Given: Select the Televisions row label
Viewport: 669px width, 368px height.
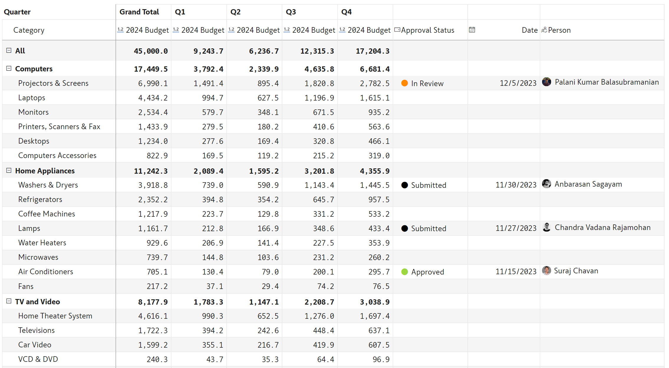Looking at the screenshot, I should [37, 330].
